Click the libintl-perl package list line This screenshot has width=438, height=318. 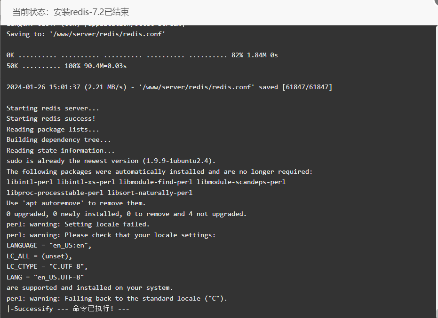[146, 182]
